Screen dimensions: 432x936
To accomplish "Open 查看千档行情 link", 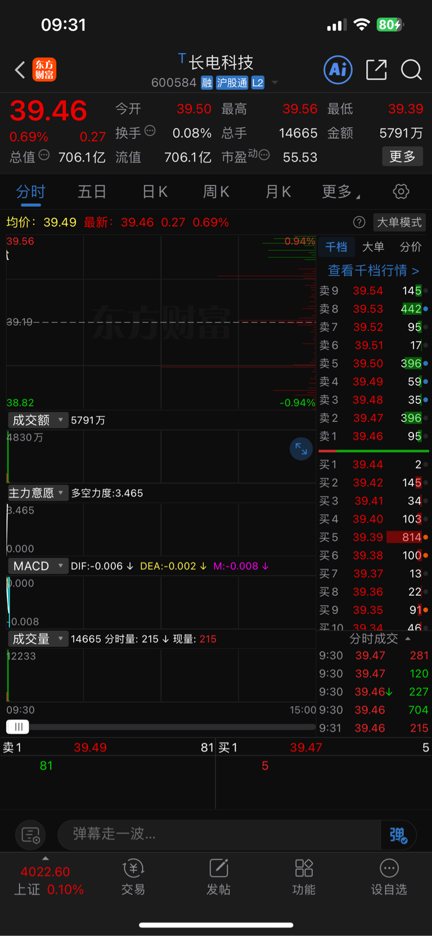I will point(373,271).
